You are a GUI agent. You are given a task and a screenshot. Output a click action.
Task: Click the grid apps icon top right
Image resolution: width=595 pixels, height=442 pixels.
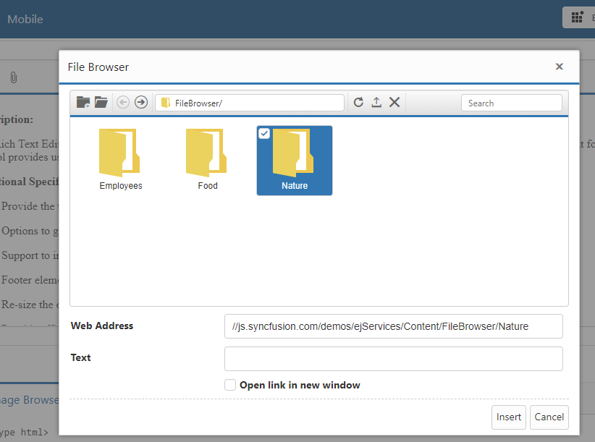click(x=575, y=17)
